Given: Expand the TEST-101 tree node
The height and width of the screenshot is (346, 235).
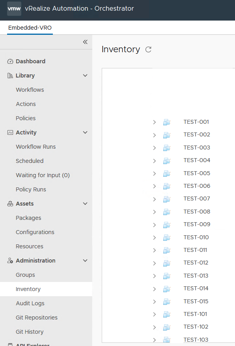Looking at the screenshot, I should click(x=154, y=314).
